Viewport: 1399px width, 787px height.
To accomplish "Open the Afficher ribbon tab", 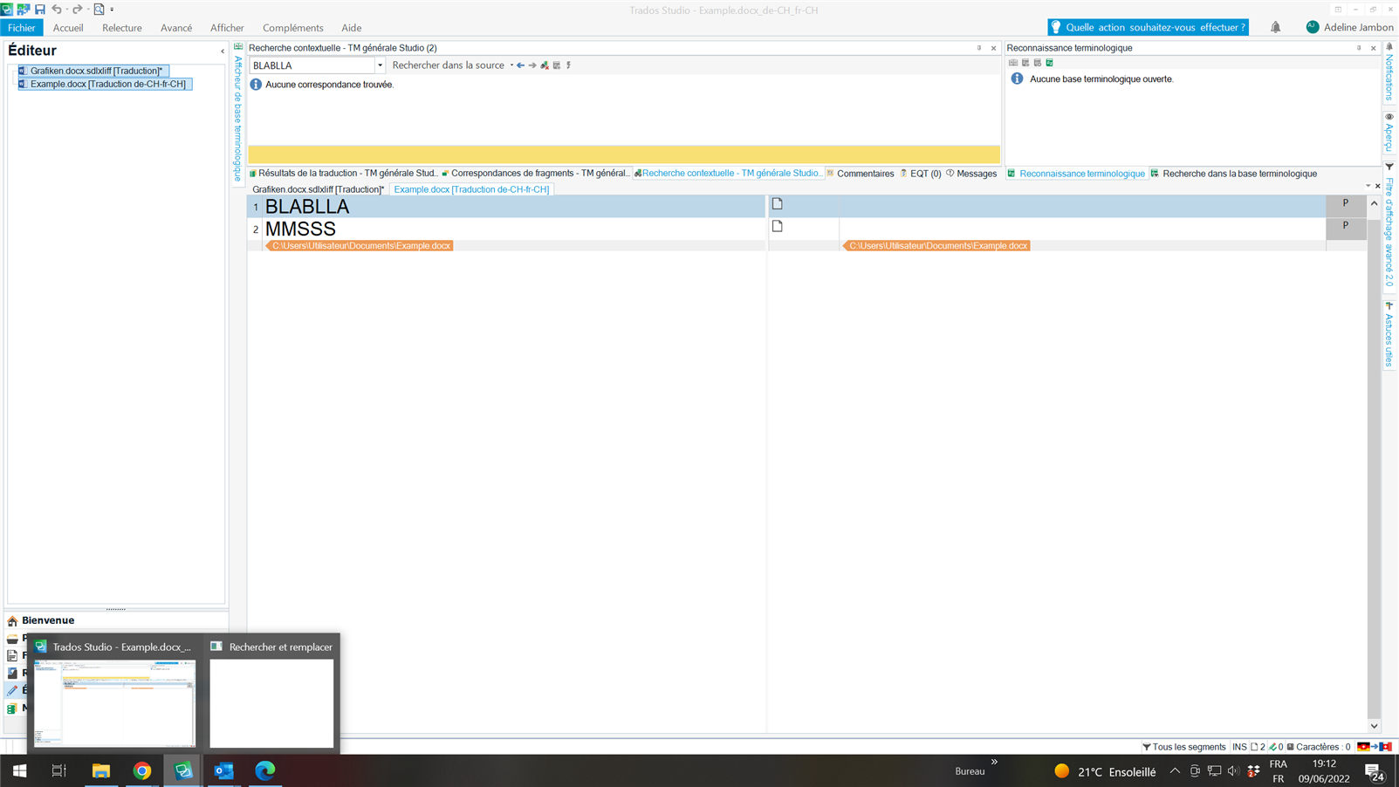I will pos(227,28).
